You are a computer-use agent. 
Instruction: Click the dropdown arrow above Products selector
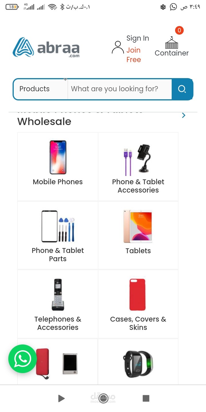click(x=66, y=79)
